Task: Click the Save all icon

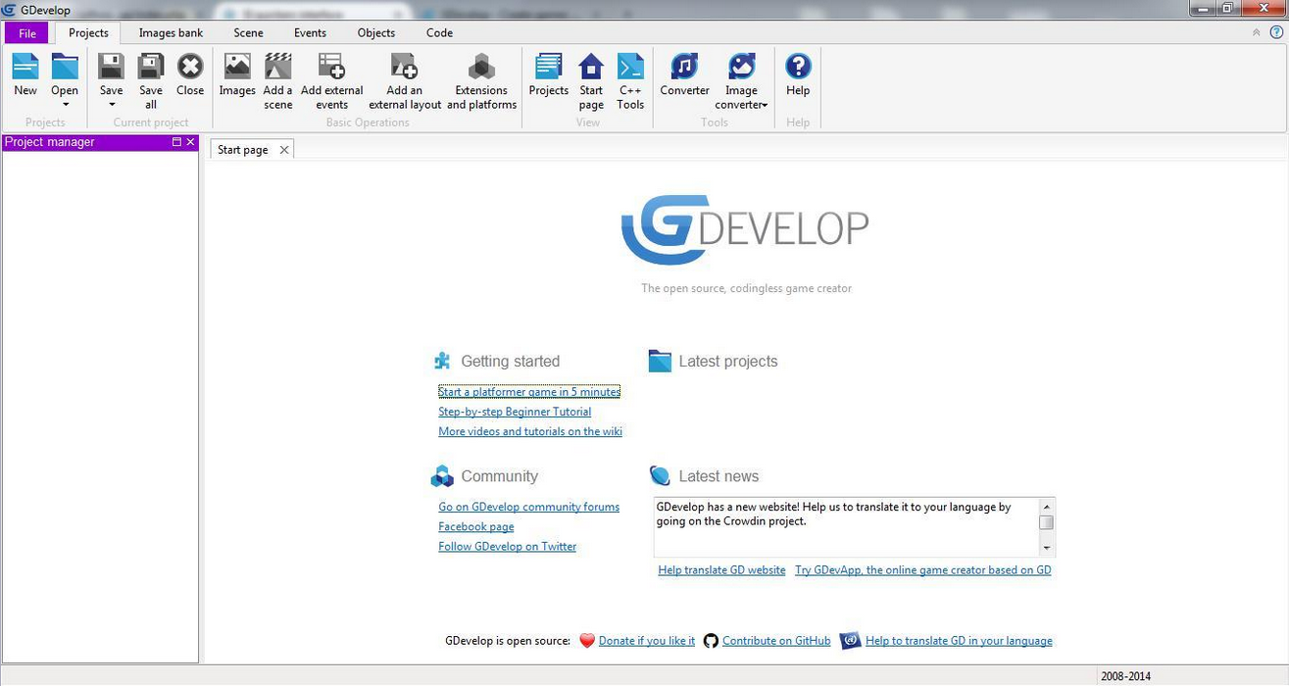Action: [x=151, y=67]
